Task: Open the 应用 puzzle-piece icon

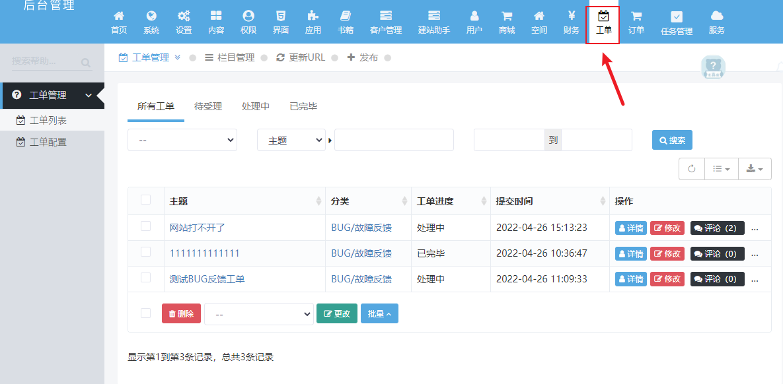Action: [313, 16]
